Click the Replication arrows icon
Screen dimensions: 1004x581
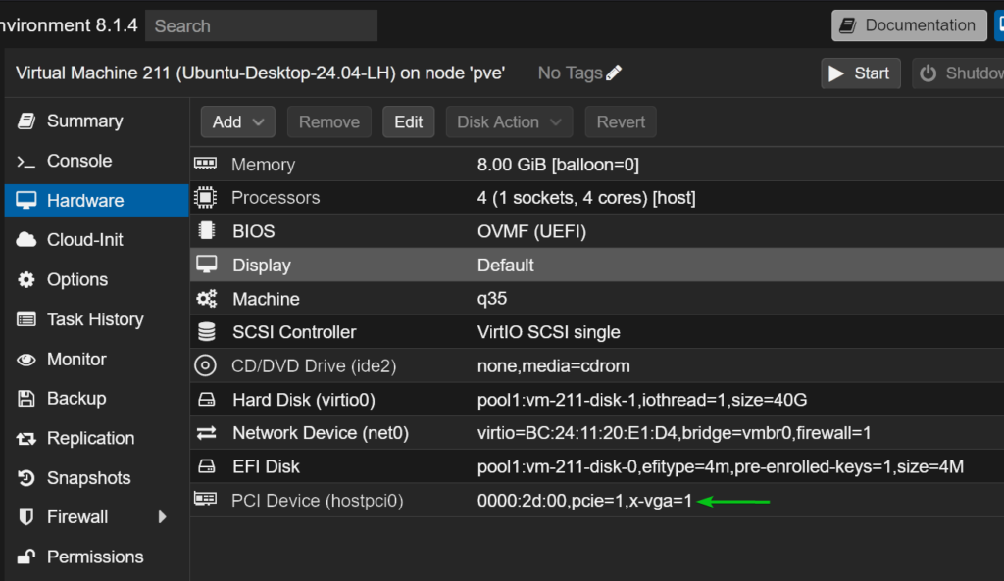coord(26,438)
